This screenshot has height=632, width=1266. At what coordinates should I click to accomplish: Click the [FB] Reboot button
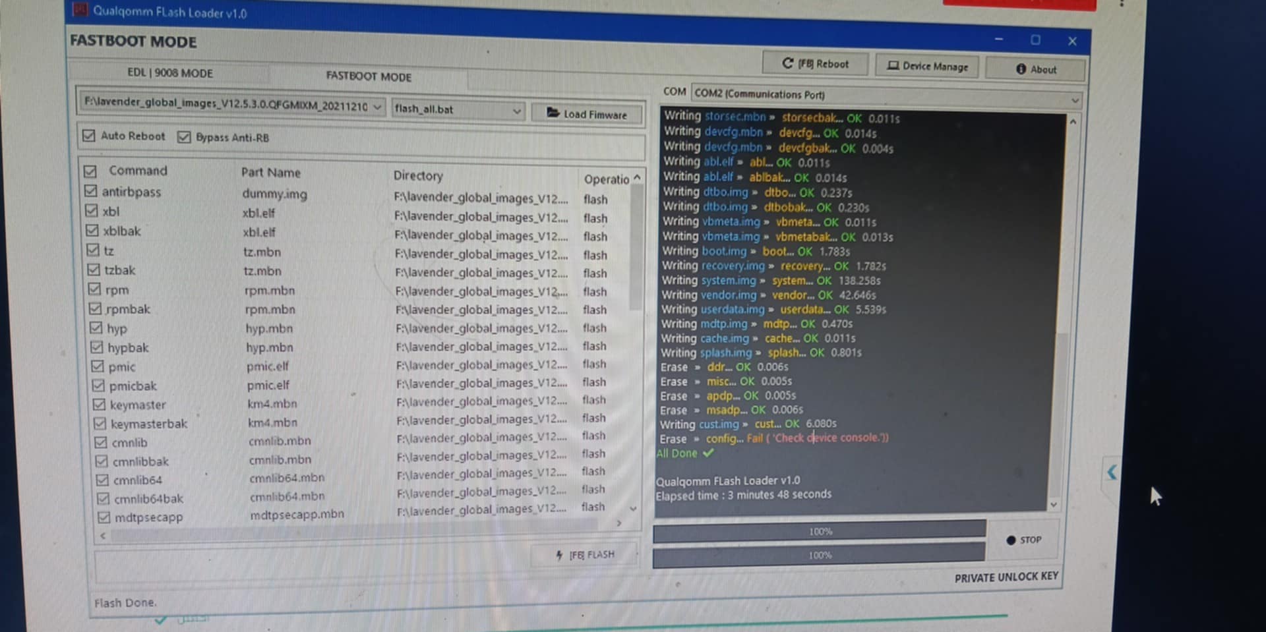click(x=815, y=63)
